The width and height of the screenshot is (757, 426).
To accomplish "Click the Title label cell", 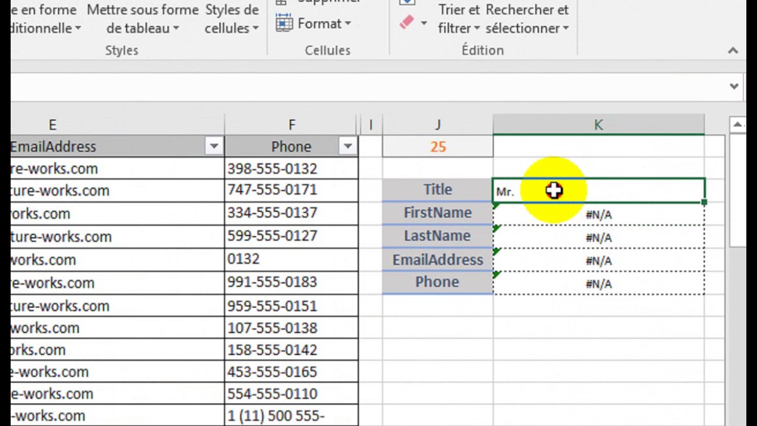I will click(x=438, y=190).
